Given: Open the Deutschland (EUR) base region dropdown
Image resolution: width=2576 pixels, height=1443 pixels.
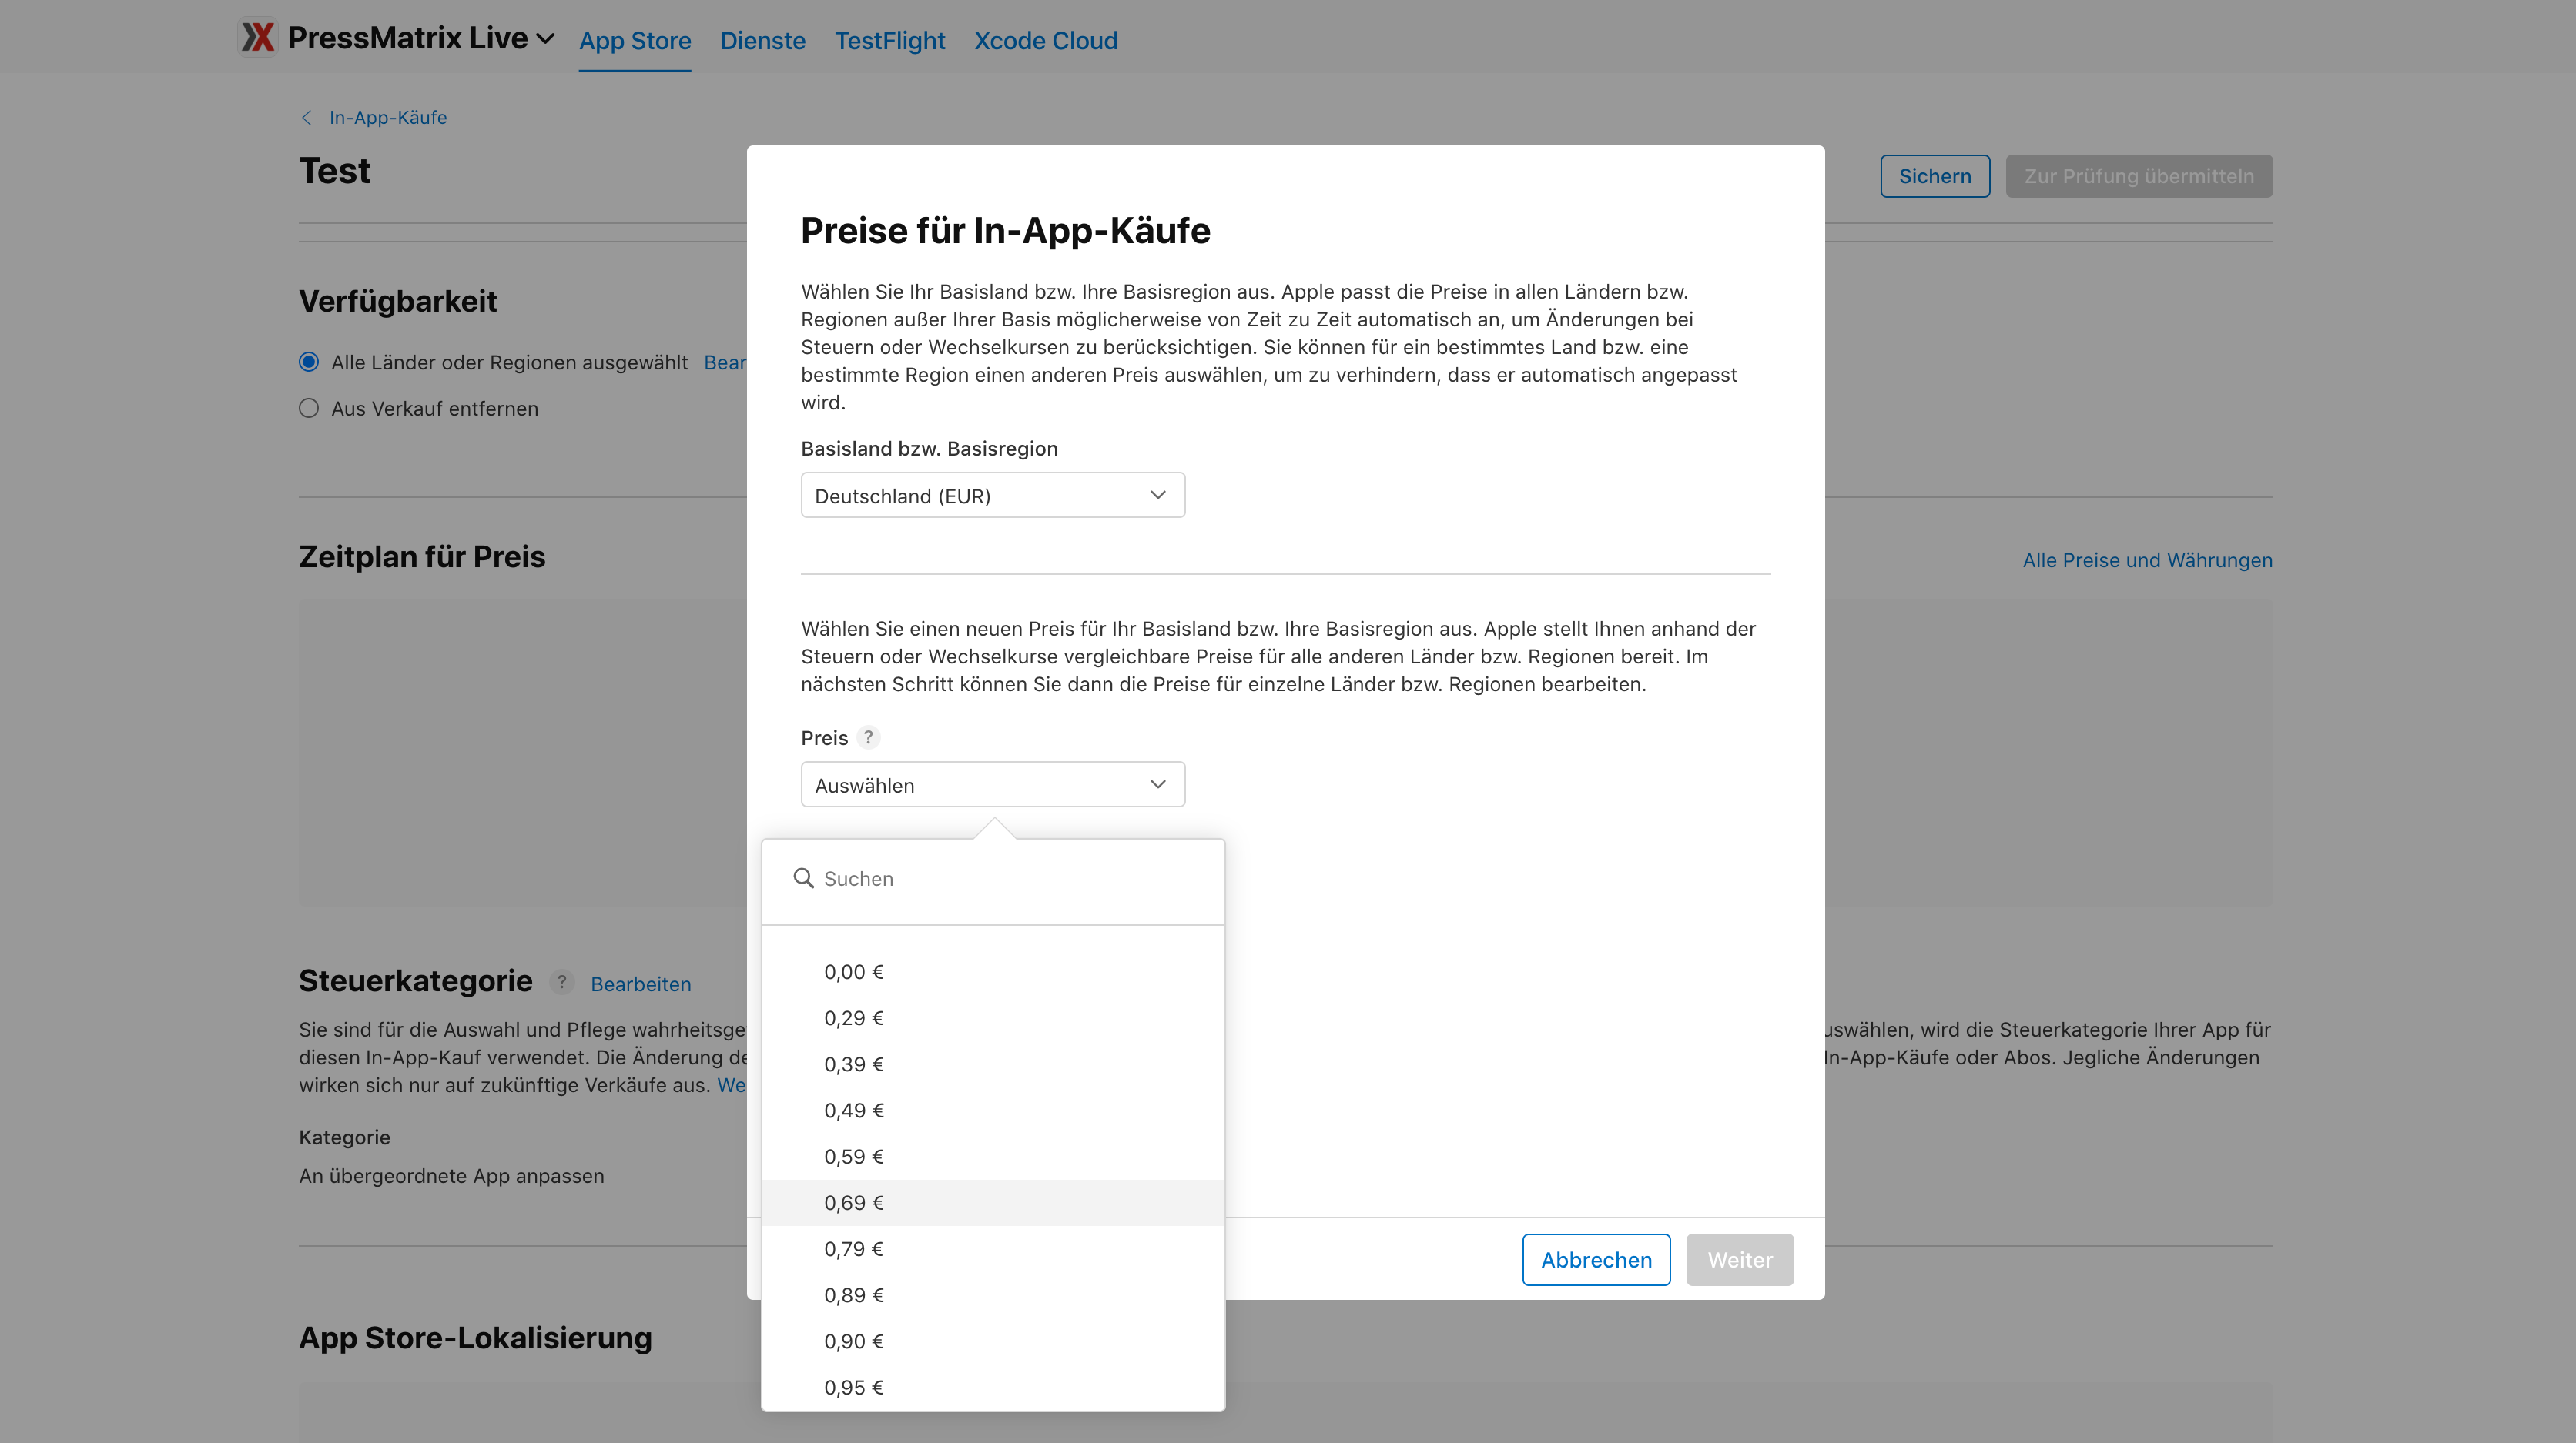Looking at the screenshot, I should [993, 496].
